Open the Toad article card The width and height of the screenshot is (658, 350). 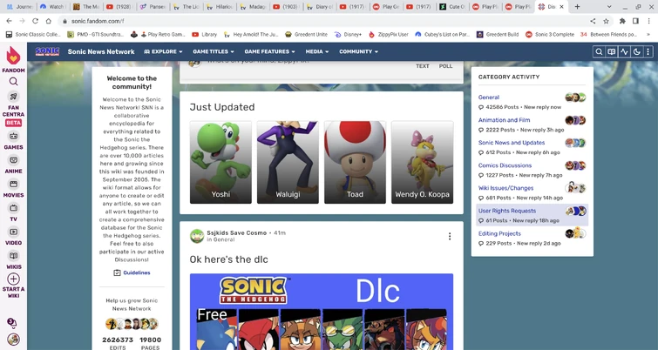pos(355,162)
